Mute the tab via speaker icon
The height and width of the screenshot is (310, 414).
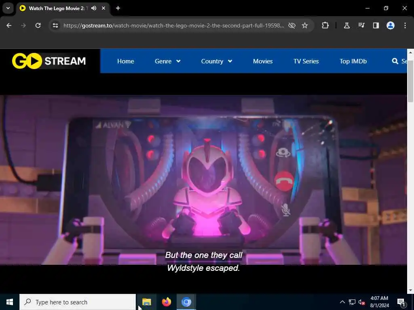pyautogui.click(x=94, y=8)
